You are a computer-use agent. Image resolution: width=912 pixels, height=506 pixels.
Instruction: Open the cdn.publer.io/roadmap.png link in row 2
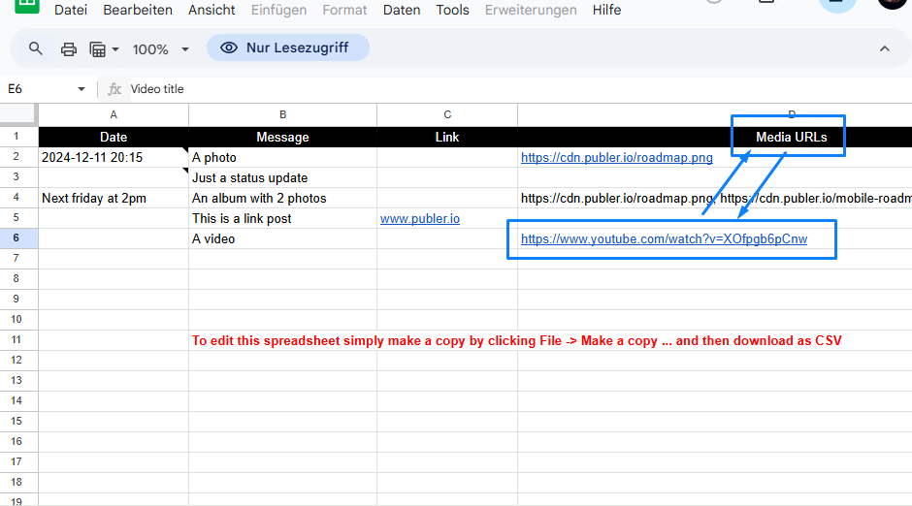(616, 157)
